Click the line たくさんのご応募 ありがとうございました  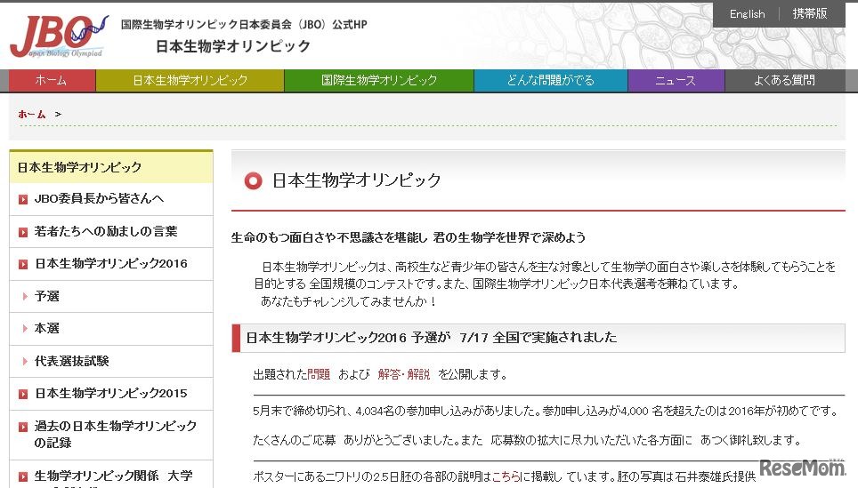click(x=528, y=440)
